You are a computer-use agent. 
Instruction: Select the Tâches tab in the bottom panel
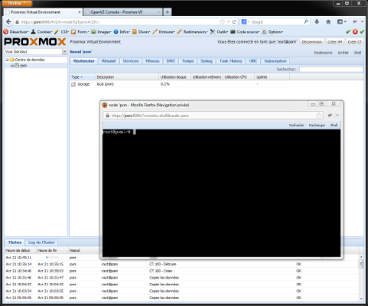tap(15, 243)
